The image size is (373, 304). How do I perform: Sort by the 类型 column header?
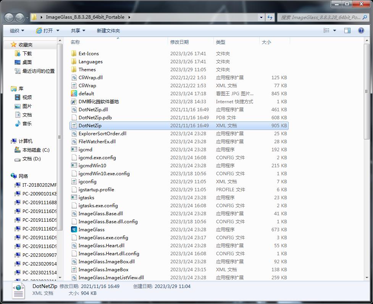(221, 42)
